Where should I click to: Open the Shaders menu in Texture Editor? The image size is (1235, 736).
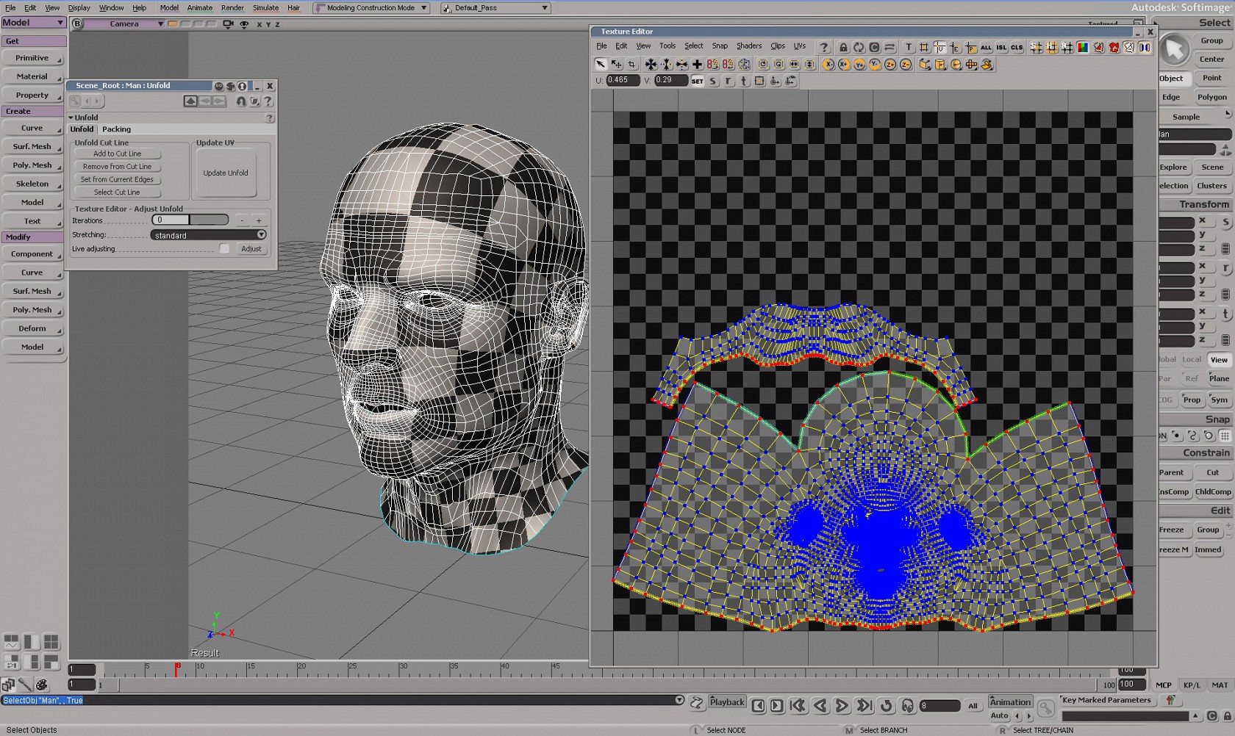pyautogui.click(x=749, y=46)
